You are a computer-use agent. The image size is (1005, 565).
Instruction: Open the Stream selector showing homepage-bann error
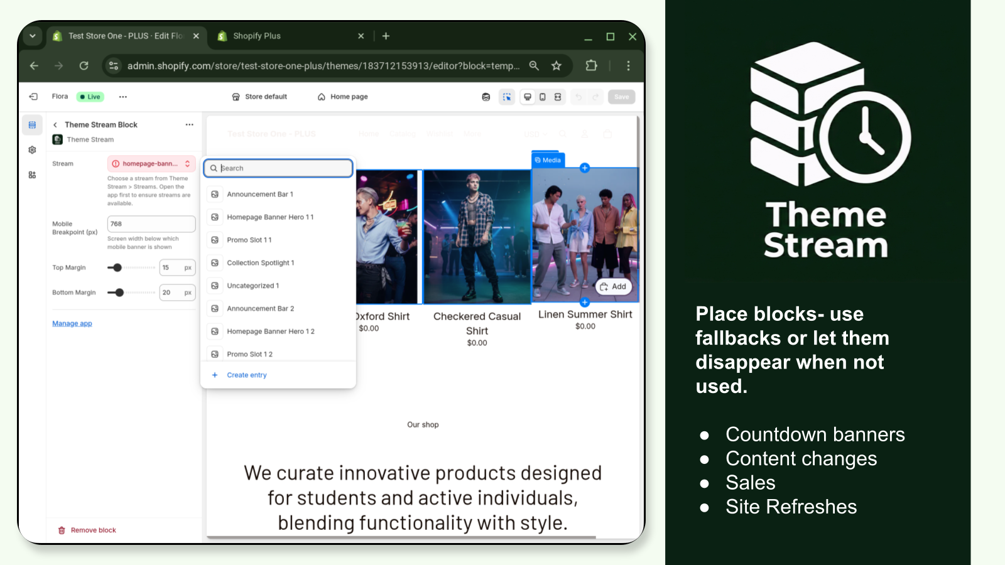pyautogui.click(x=151, y=163)
